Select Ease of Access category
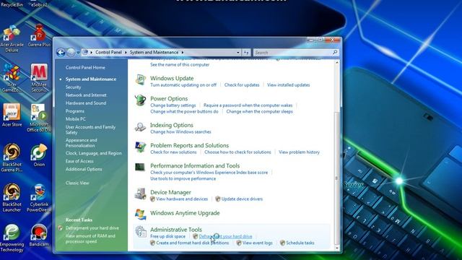This screenshot has width=462, height=260. 79,161
